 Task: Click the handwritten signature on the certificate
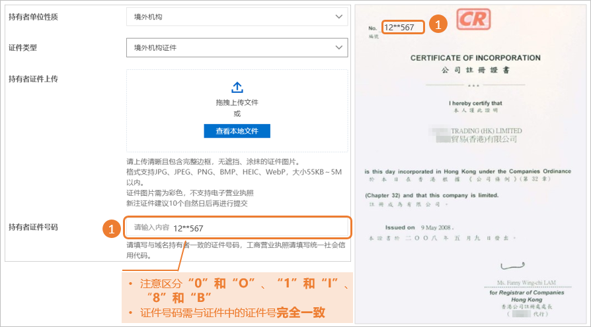tap(514, 267)
